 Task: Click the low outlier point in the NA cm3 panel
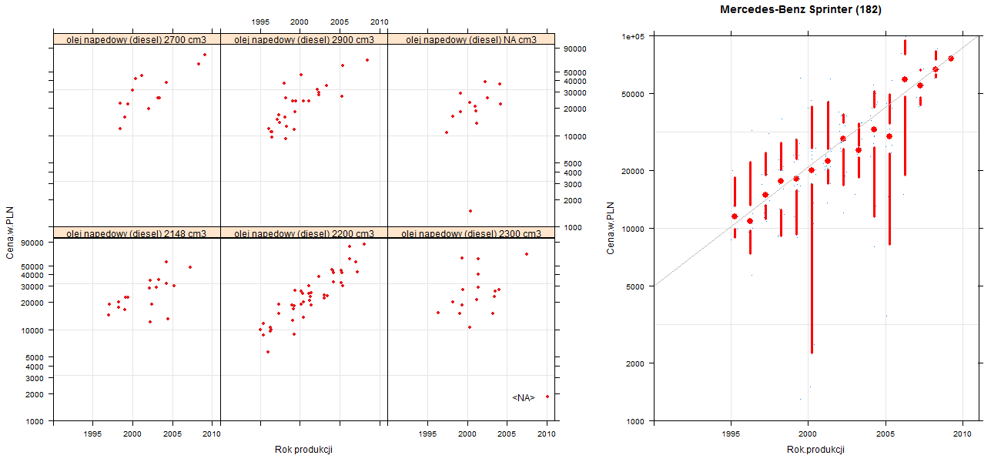click(470, 211)
